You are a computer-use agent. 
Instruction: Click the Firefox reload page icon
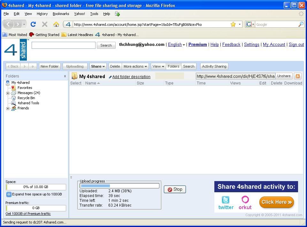(x=33, y=24)
